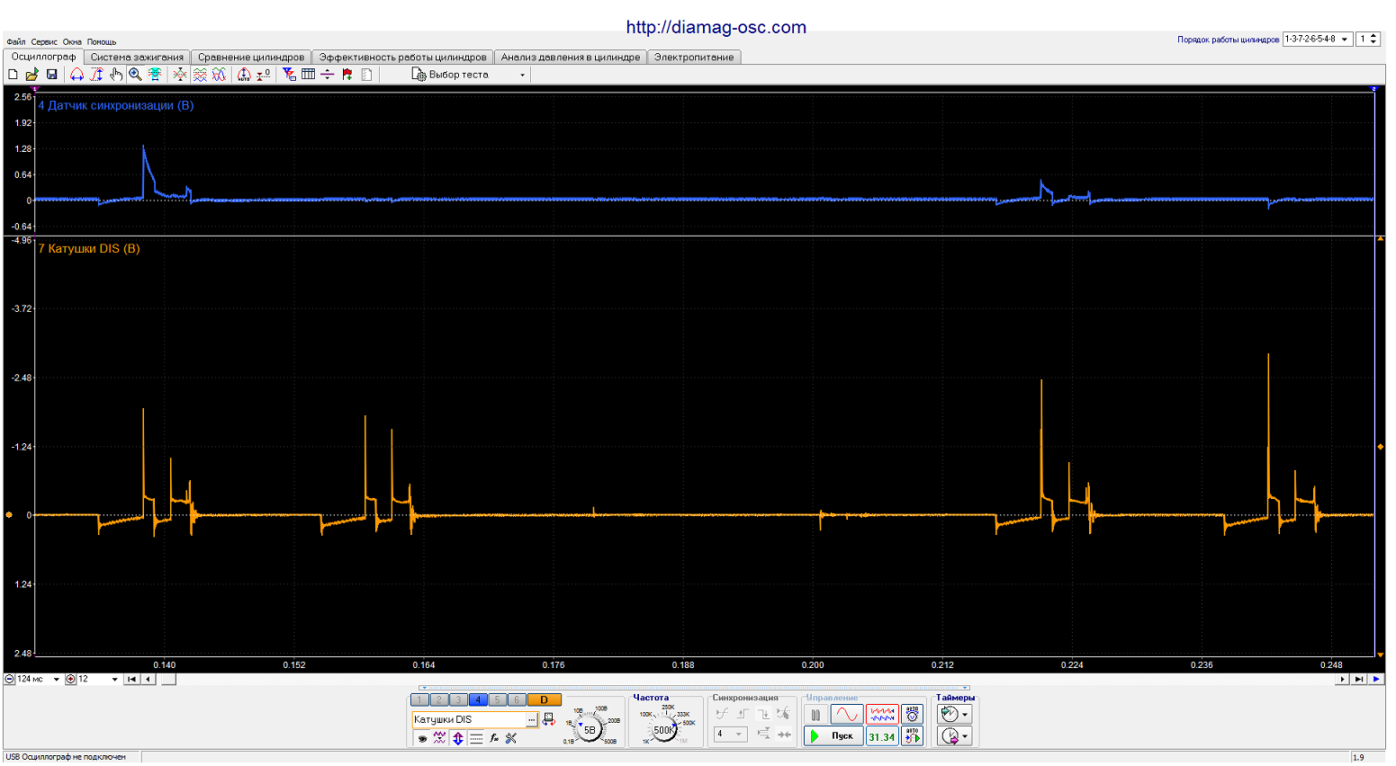Adjust the 5В voltage range knob
Viewport: 1396px width, 766px height.
[590, 730]
